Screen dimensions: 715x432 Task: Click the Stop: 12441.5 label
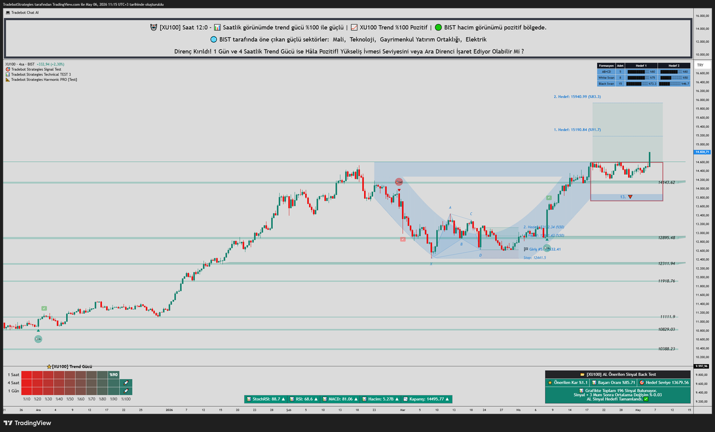534,258
